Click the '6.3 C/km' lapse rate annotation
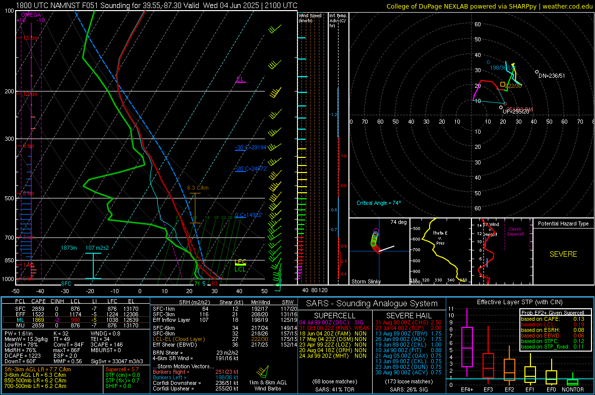 pos(198,188)
